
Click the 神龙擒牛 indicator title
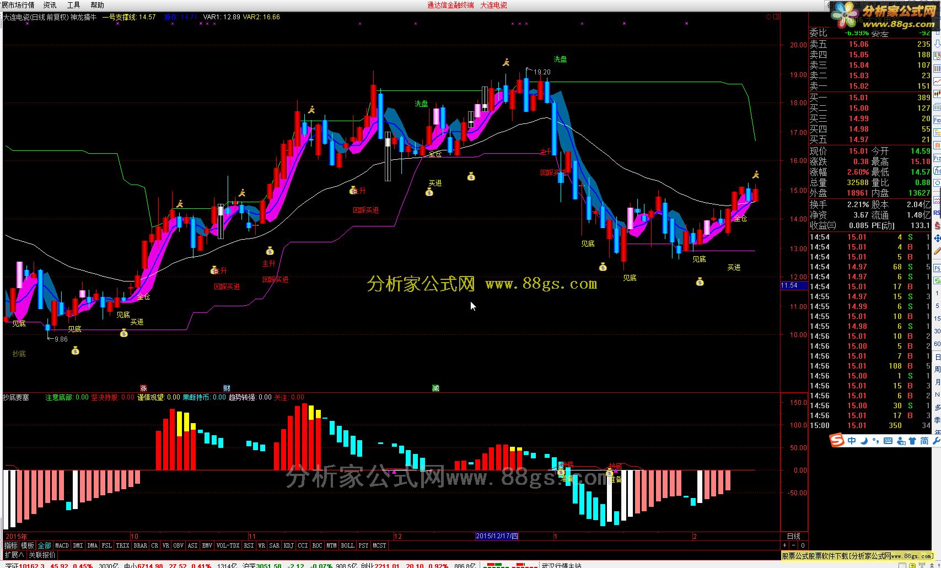click(x=83, y=17)
